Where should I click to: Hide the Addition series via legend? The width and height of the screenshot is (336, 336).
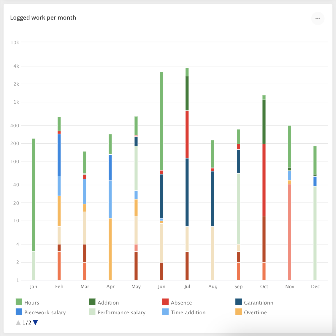point(108,303)
